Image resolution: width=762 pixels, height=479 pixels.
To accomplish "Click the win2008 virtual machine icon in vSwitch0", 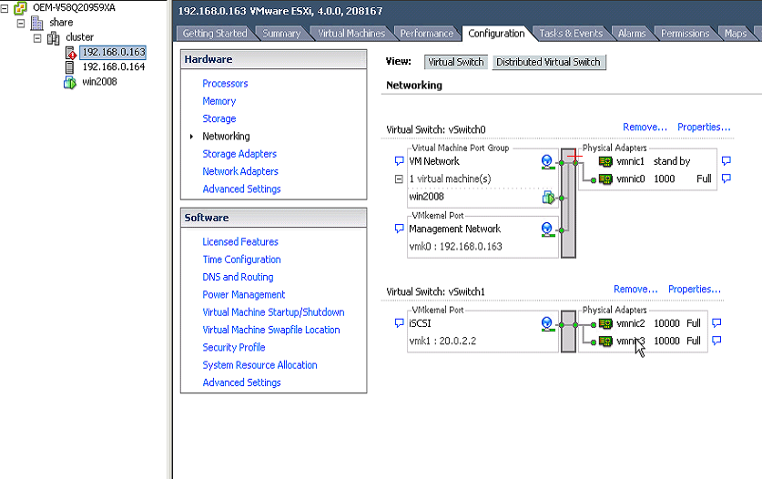I will (x=548, y=197).
